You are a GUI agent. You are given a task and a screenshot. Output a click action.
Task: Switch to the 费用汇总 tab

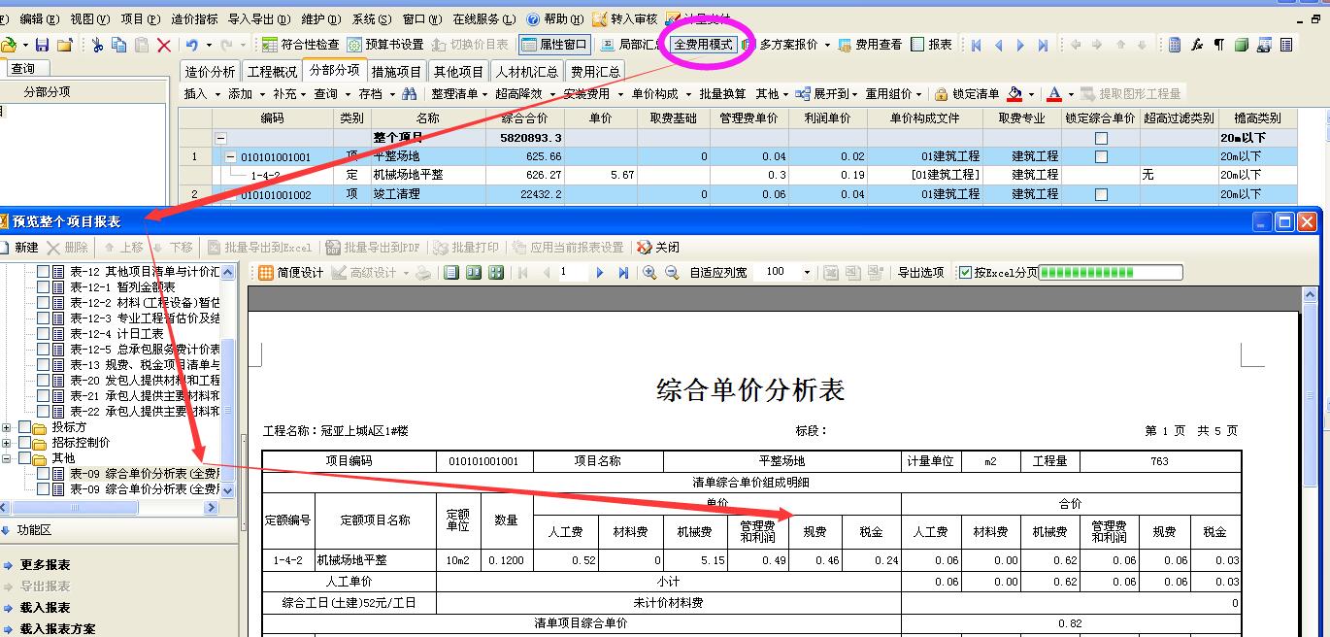(x=595, y=72)
